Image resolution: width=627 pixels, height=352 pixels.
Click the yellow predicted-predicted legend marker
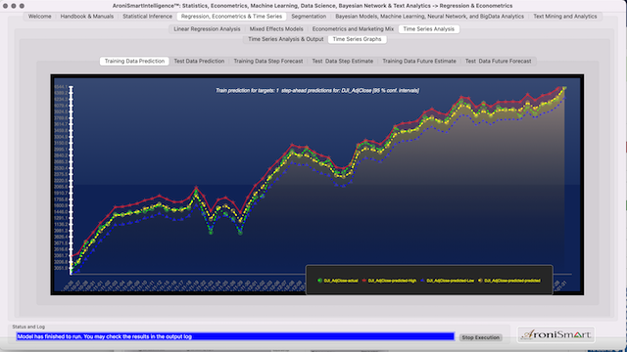point(480,281)
